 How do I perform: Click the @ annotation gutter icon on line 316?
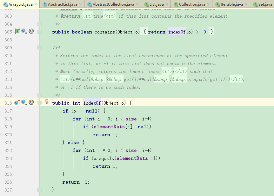pos(31,102)
